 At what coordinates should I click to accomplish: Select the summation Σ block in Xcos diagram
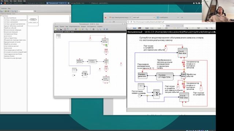tap(85, 74)
